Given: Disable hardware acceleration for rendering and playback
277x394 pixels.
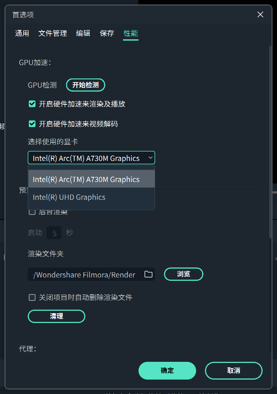Looking at the screenshot, I should [32, 104].
